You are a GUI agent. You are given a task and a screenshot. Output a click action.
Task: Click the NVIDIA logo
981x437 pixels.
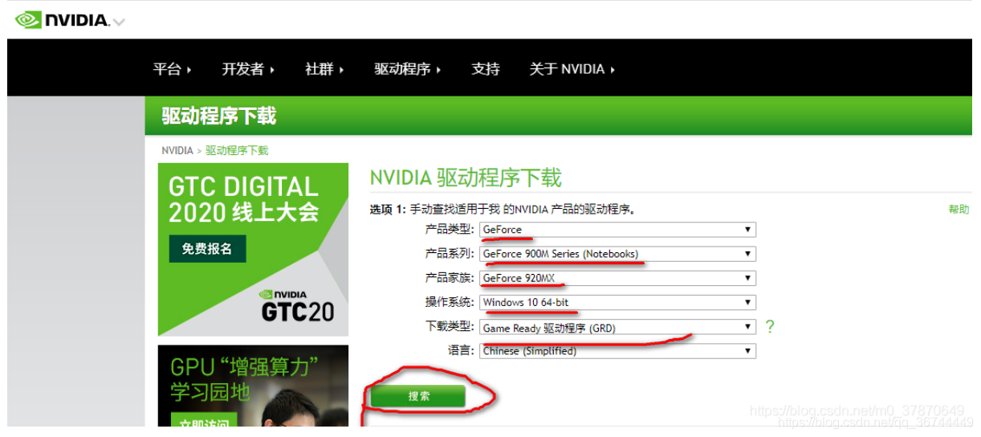[61, 19]
